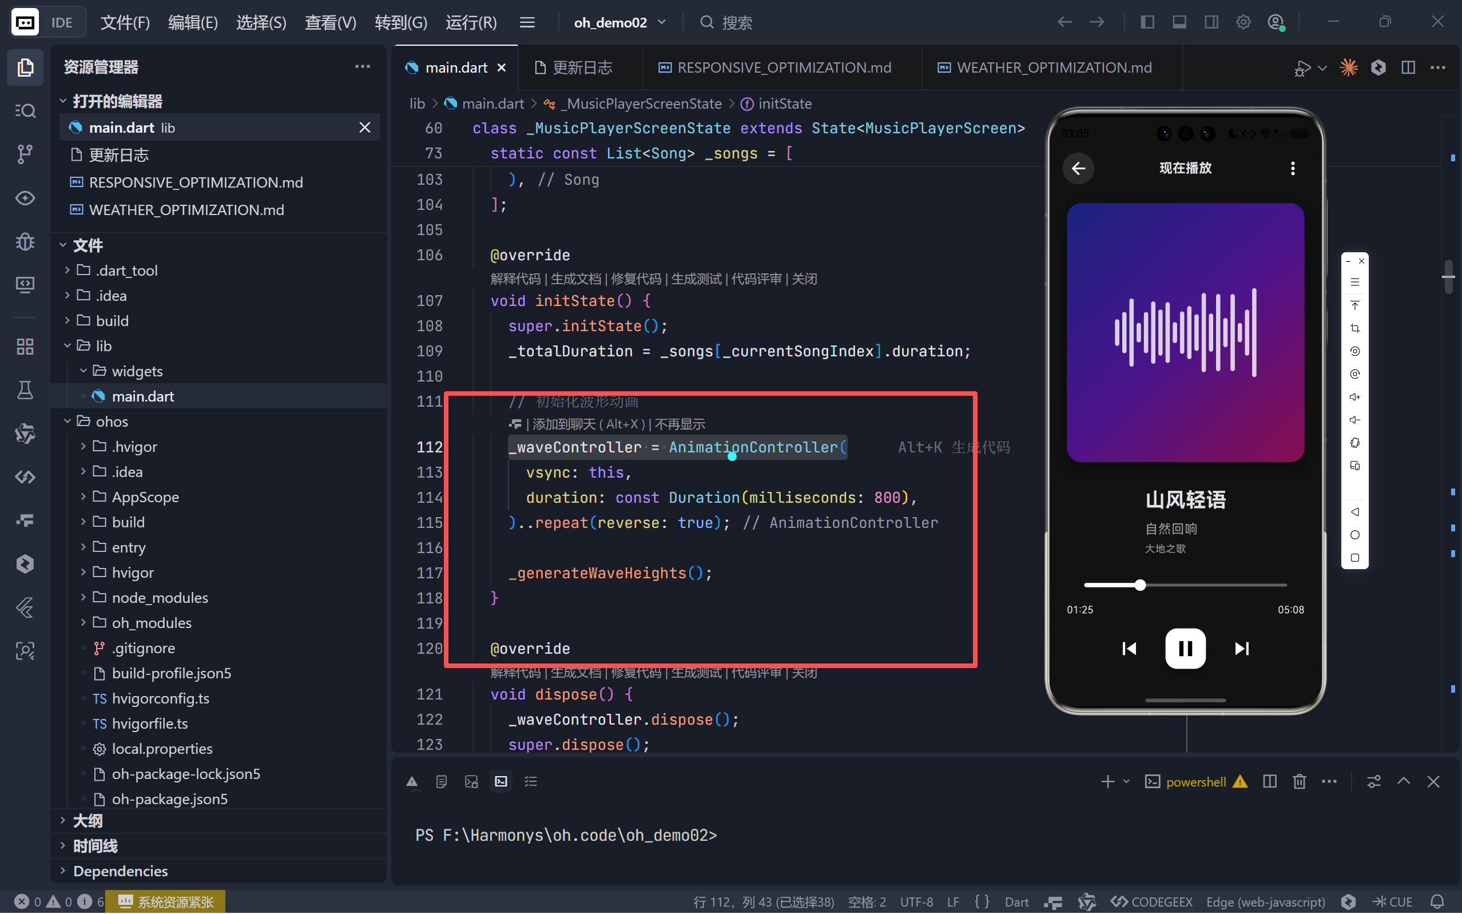The height and width of the screenshot is (914, 1462).
Task: Click the 不再显示 link in the editor hint
Action: tap(680, 424)
